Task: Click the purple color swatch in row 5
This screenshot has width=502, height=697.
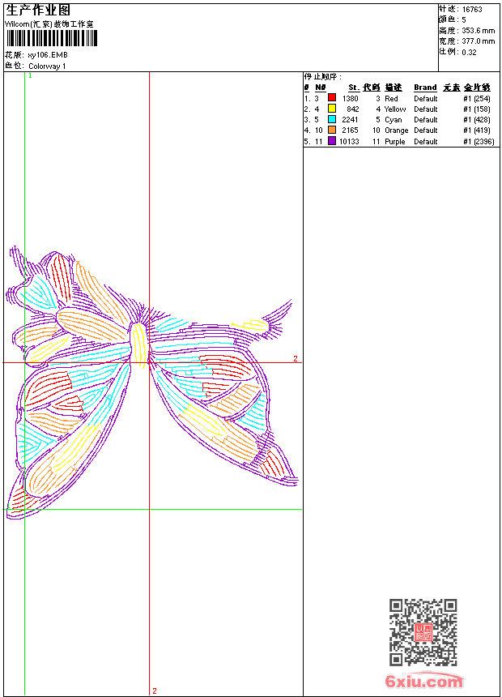Action: pyautogui.click(x=332, y=141)
